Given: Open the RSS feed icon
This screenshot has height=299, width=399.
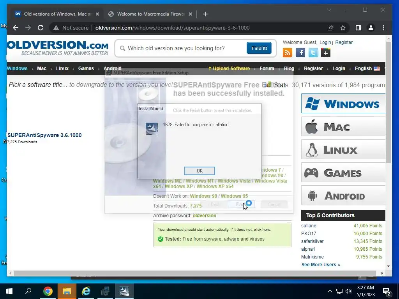Looking at the screenshot, I should pyautogui.click(x=288, y=53).
